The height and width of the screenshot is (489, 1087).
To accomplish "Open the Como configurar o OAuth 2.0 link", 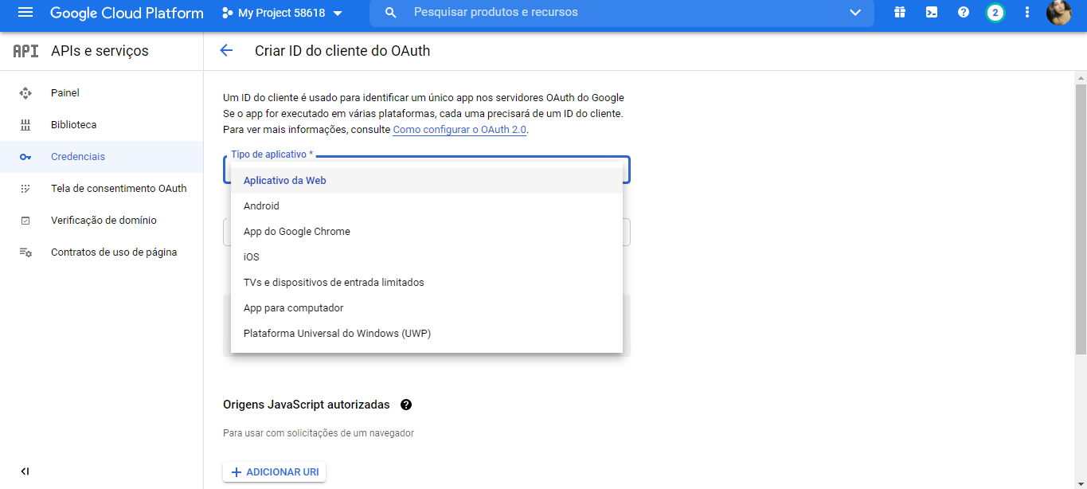I will pos(459,129).
